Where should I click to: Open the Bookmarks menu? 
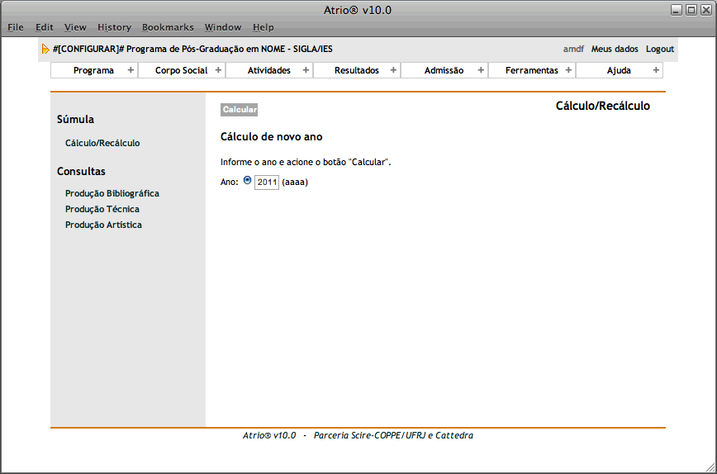click(x=168, y=27)
